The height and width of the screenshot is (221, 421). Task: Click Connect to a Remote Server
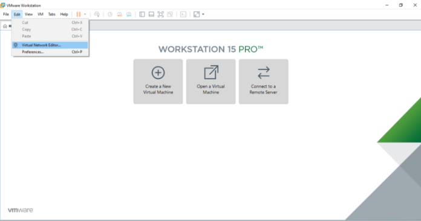point(263,82)
